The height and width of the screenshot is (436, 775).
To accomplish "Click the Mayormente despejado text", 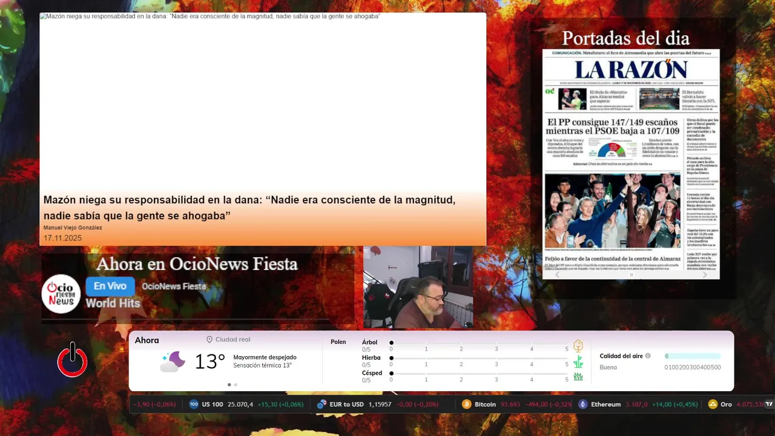I will click(x=265, y=357).
